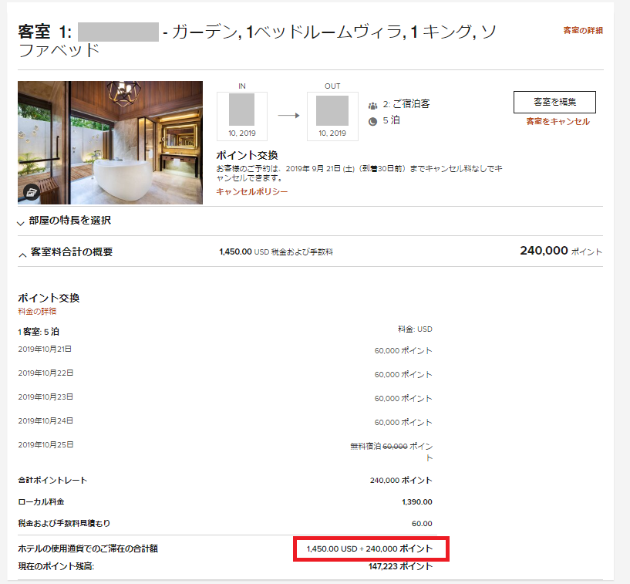This screenshot has height=584, width=630.
Task: Click the ポイント交換 heading above cancellation note
Action: [x=247, y=156]
